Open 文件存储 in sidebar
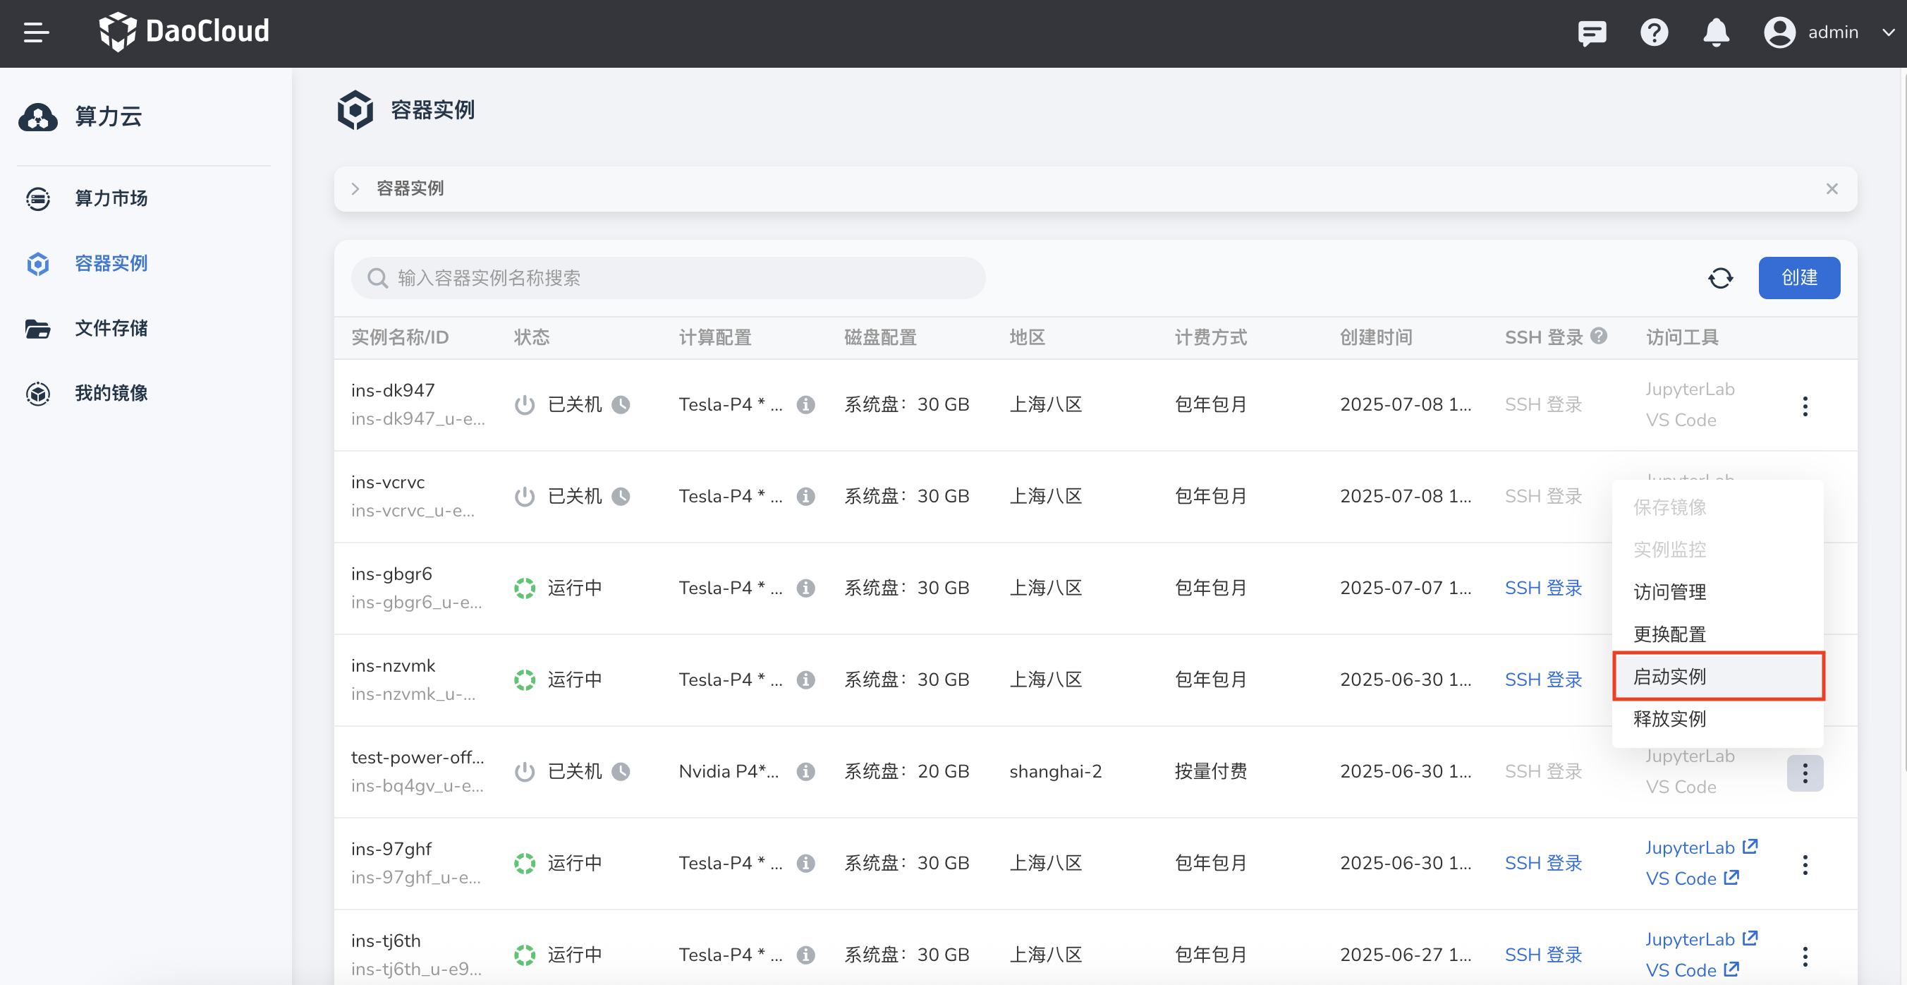The width and height of the screenshot is (1907, 985). 111,328
